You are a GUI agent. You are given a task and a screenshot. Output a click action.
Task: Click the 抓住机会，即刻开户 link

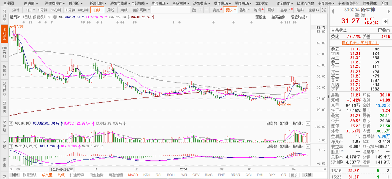tap(360, 43)
